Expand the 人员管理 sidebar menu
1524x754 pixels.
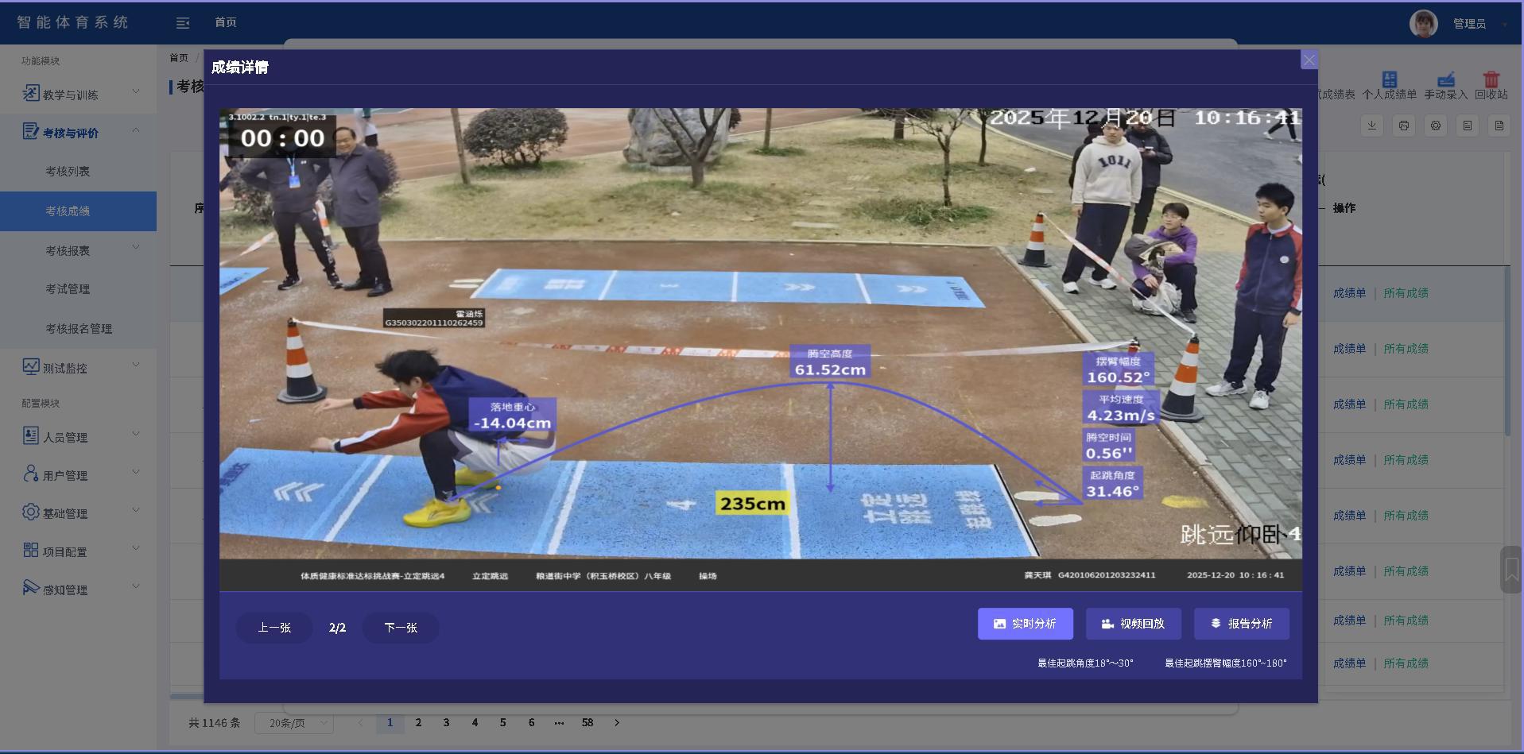coord(78,437)
